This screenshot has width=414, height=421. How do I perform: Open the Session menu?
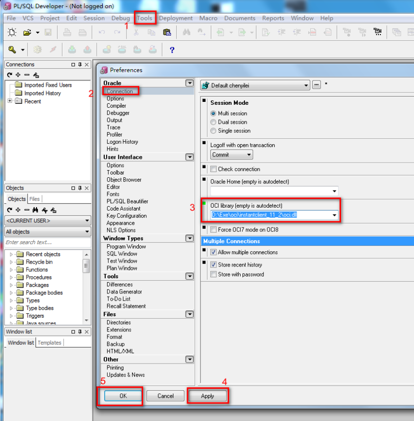pos(94,18)
